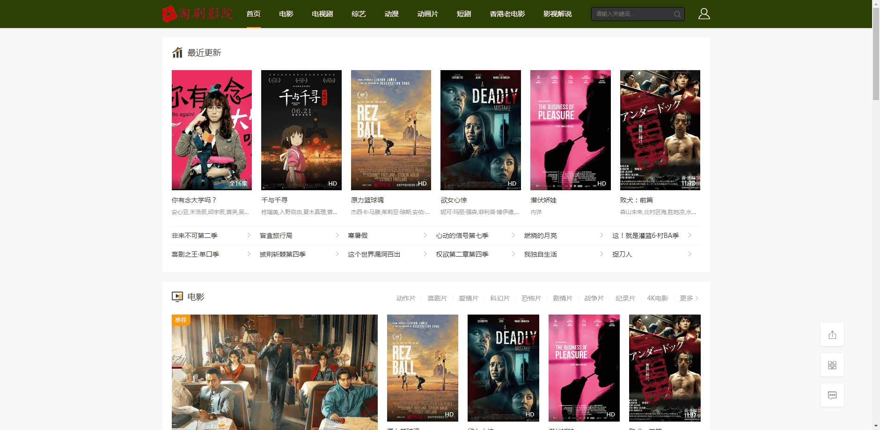This screenshot has height=430, width=880.
Task: Open the REZ BALL poster in 最近更新
Action: 391,130
